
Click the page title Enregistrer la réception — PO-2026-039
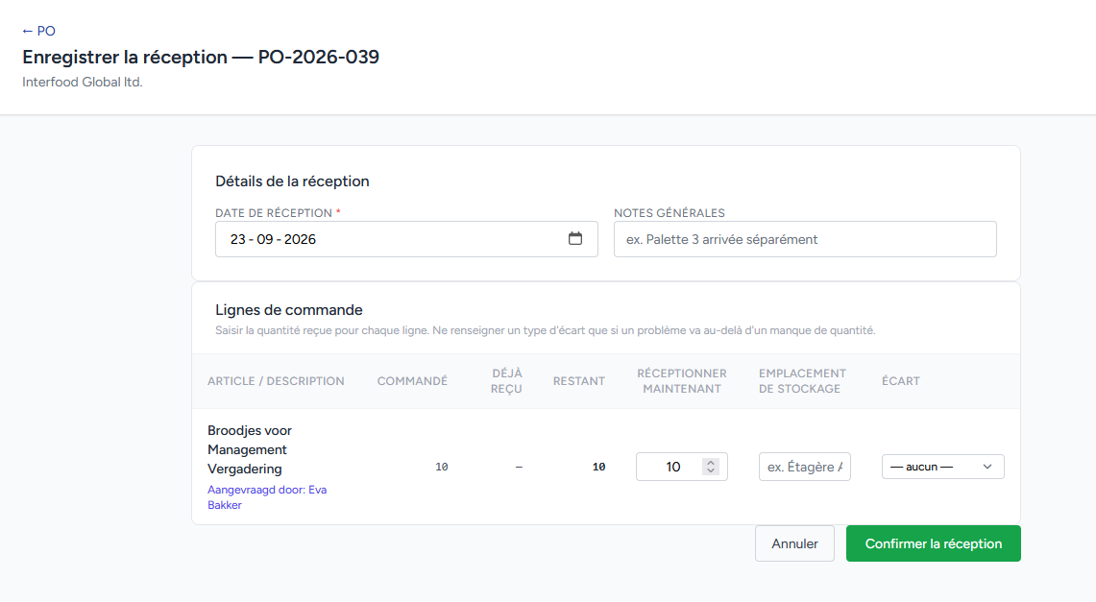[x=201, y=57]
